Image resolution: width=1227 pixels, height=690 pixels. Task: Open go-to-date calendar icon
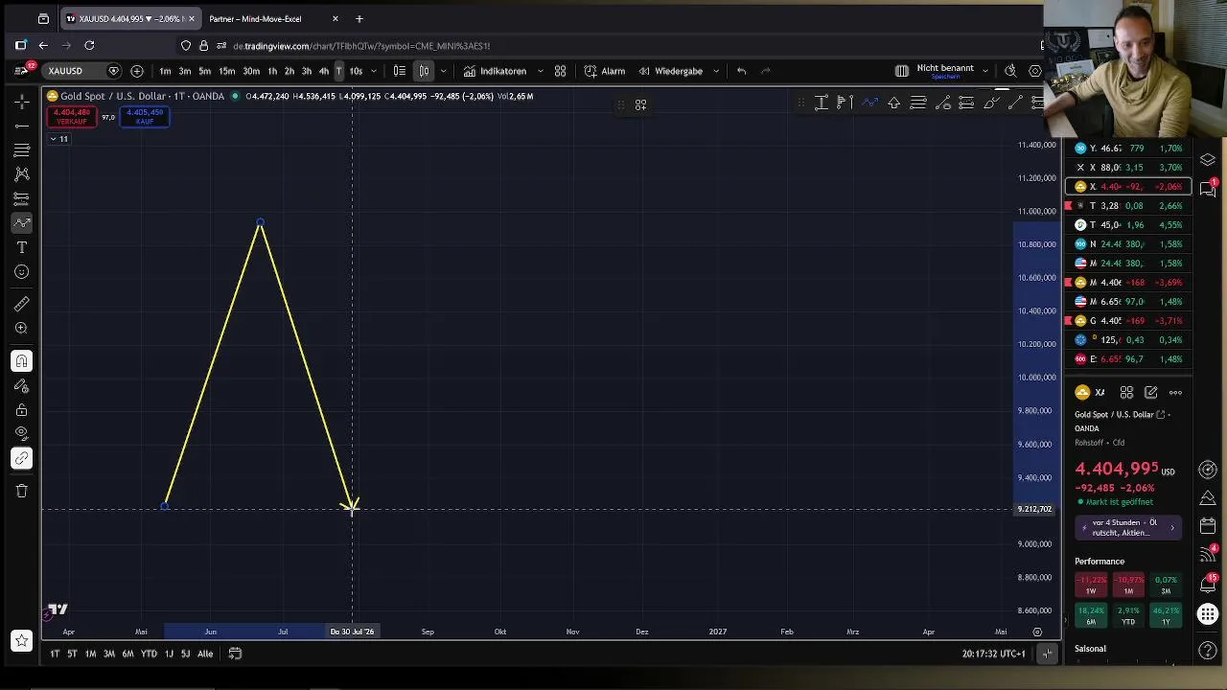[x=235, y=654]
